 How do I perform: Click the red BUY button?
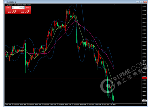pyautogui.click(x=28, y=8)
